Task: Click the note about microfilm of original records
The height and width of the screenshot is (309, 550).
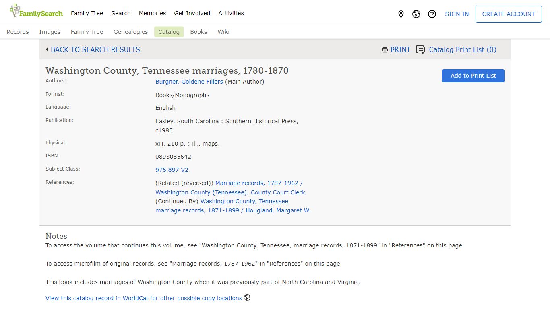Action: [x=193, y=264]
